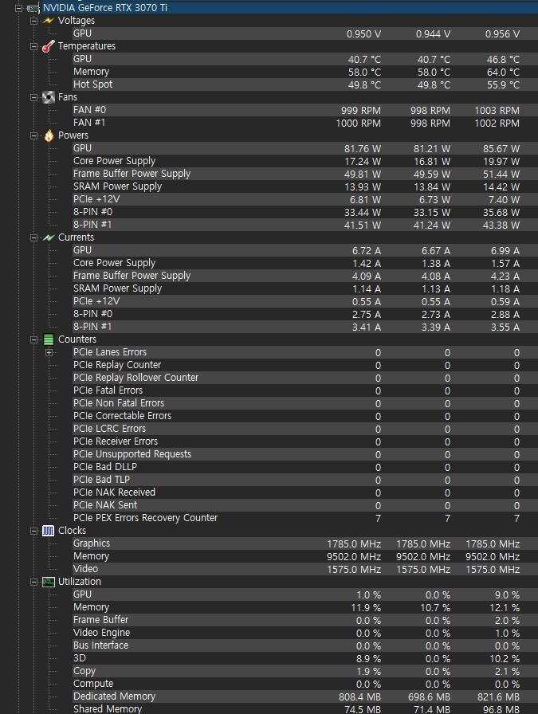Click the Fans category icon
The width and height of the screenshot is (538, 714).
49,97
